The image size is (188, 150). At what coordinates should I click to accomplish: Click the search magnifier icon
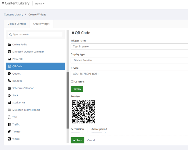coord(10,34)
